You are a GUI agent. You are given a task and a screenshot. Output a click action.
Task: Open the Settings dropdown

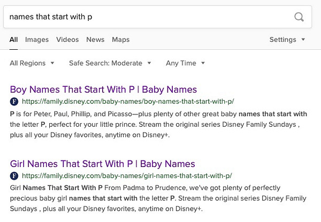tap(287, 40)
